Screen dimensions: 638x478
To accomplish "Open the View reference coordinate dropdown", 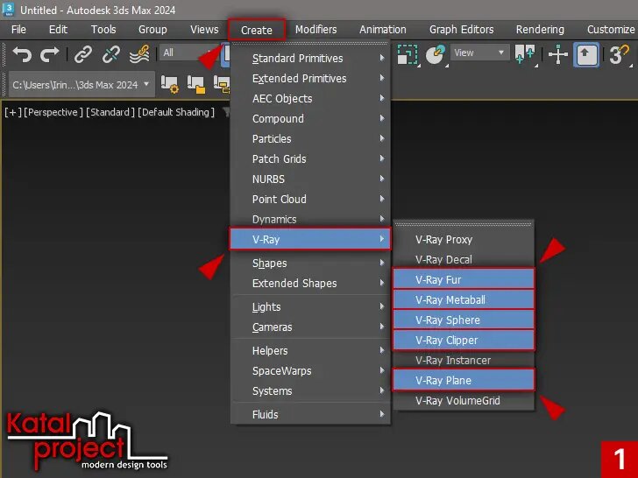I will pos(479,53).
